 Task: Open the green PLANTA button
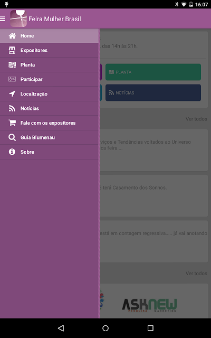point(153,72)
